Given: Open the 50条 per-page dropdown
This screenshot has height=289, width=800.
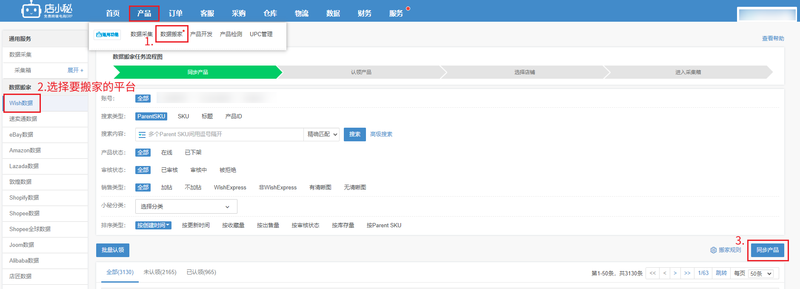Looking at the screenshot, I should pos(761,274).
